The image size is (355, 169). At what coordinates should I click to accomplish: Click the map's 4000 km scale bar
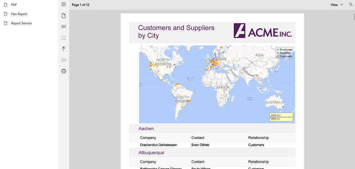[281, 117]
